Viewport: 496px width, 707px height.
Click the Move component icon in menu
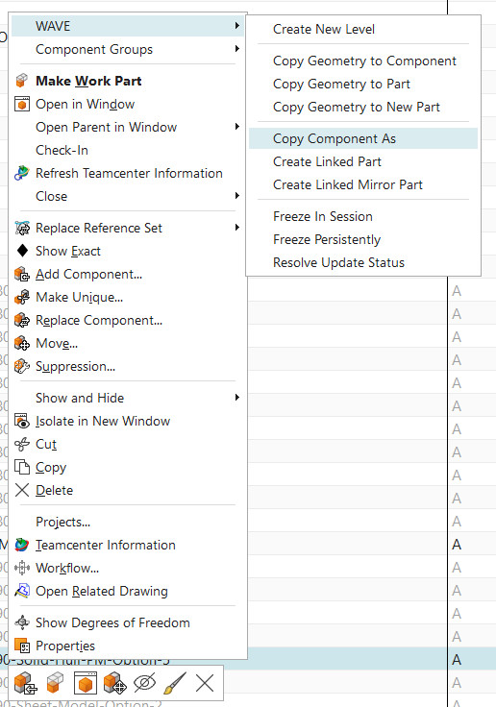pyautogui.click(x=22, y=344)
